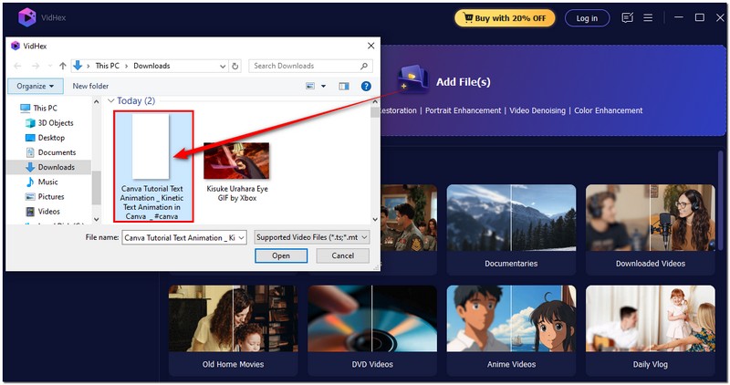Expand the File name history dropdown

click(x=241, y=237)
